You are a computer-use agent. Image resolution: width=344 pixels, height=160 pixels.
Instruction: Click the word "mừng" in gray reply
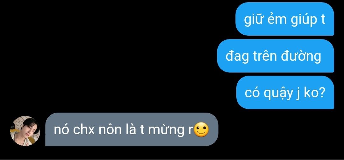(x=166, y=130)
